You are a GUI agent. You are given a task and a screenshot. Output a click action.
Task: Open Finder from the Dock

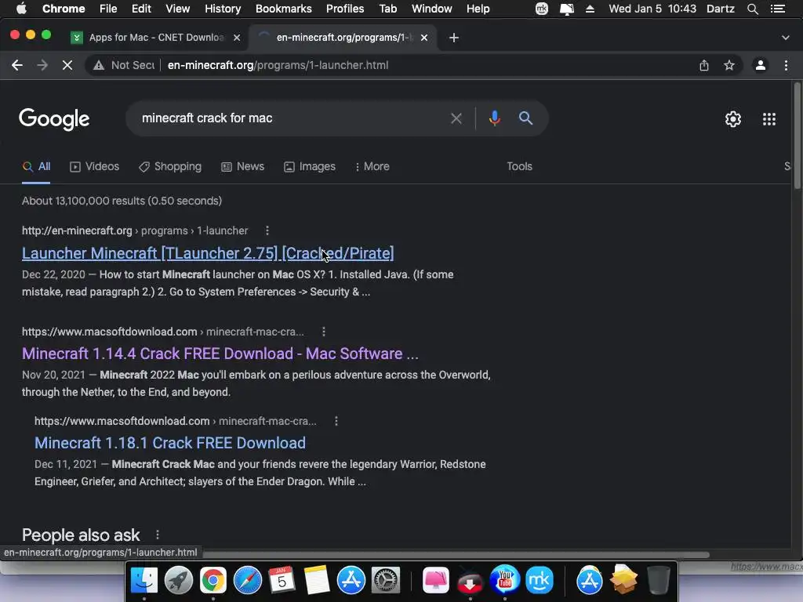144,581
